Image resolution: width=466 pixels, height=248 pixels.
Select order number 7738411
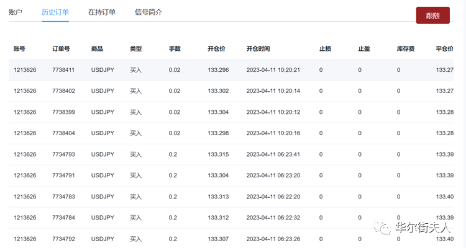[63, 70]
